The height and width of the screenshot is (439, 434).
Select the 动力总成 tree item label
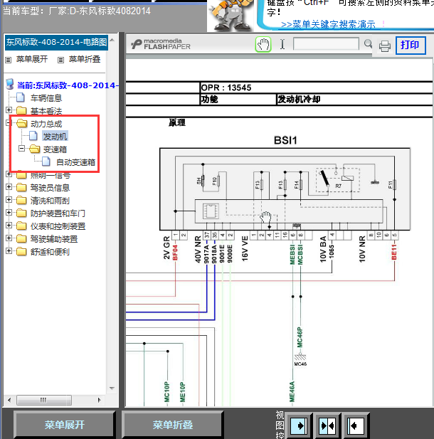pyautogui.click(x=46, y=124)
